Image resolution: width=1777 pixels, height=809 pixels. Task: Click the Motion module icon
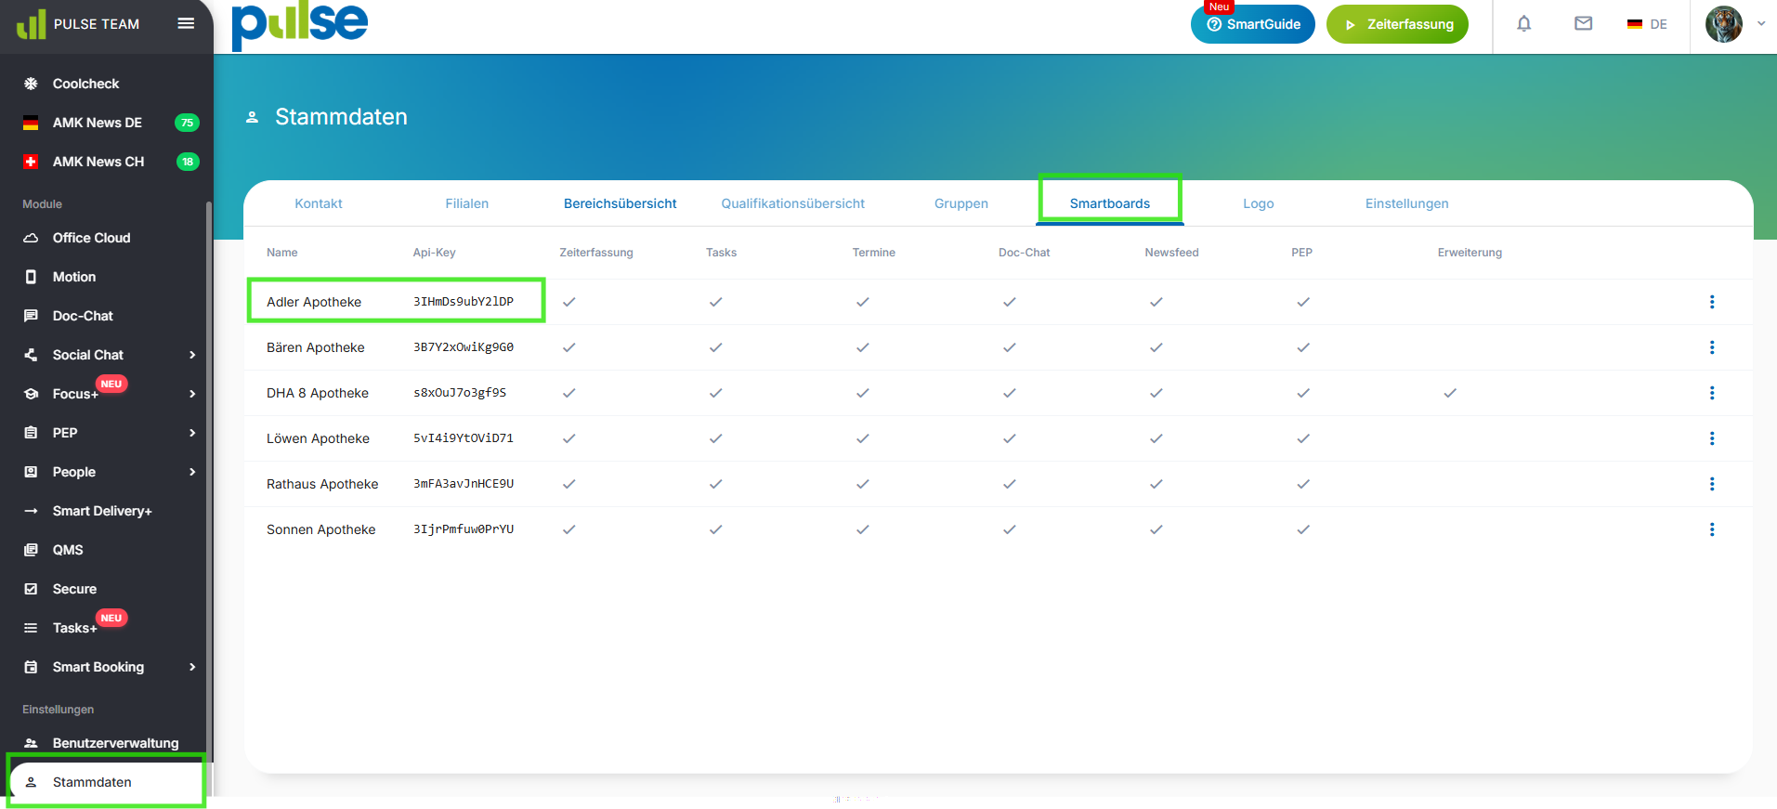pos(31,277)
